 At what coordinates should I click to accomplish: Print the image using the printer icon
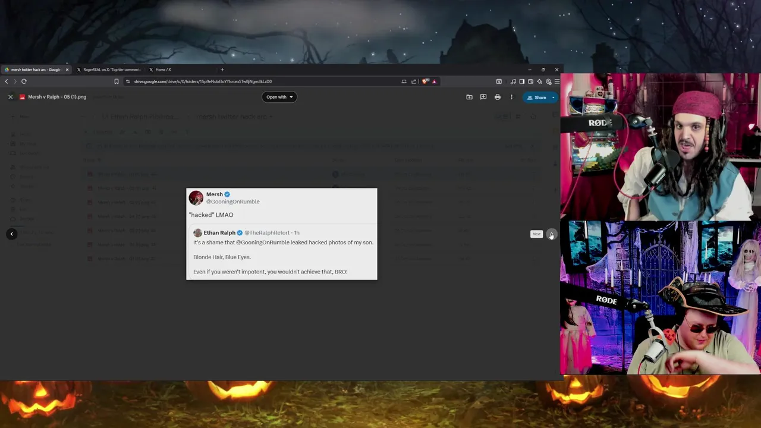point(498,97)
